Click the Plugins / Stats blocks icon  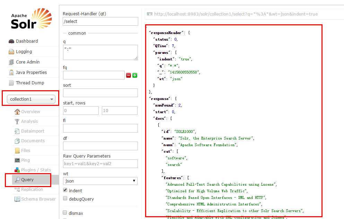(17, 170)
